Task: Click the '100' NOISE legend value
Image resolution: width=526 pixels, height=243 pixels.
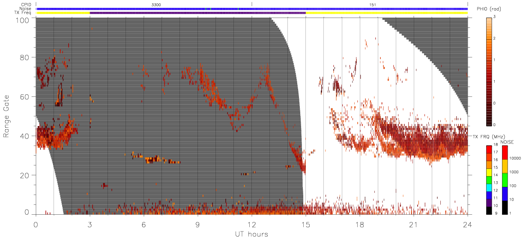Action: 513,186
